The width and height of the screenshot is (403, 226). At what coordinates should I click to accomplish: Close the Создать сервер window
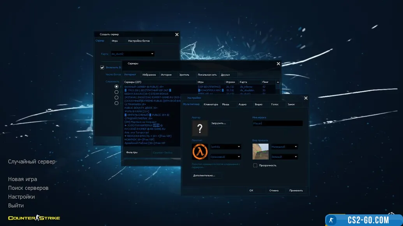[x=177, y=35]
